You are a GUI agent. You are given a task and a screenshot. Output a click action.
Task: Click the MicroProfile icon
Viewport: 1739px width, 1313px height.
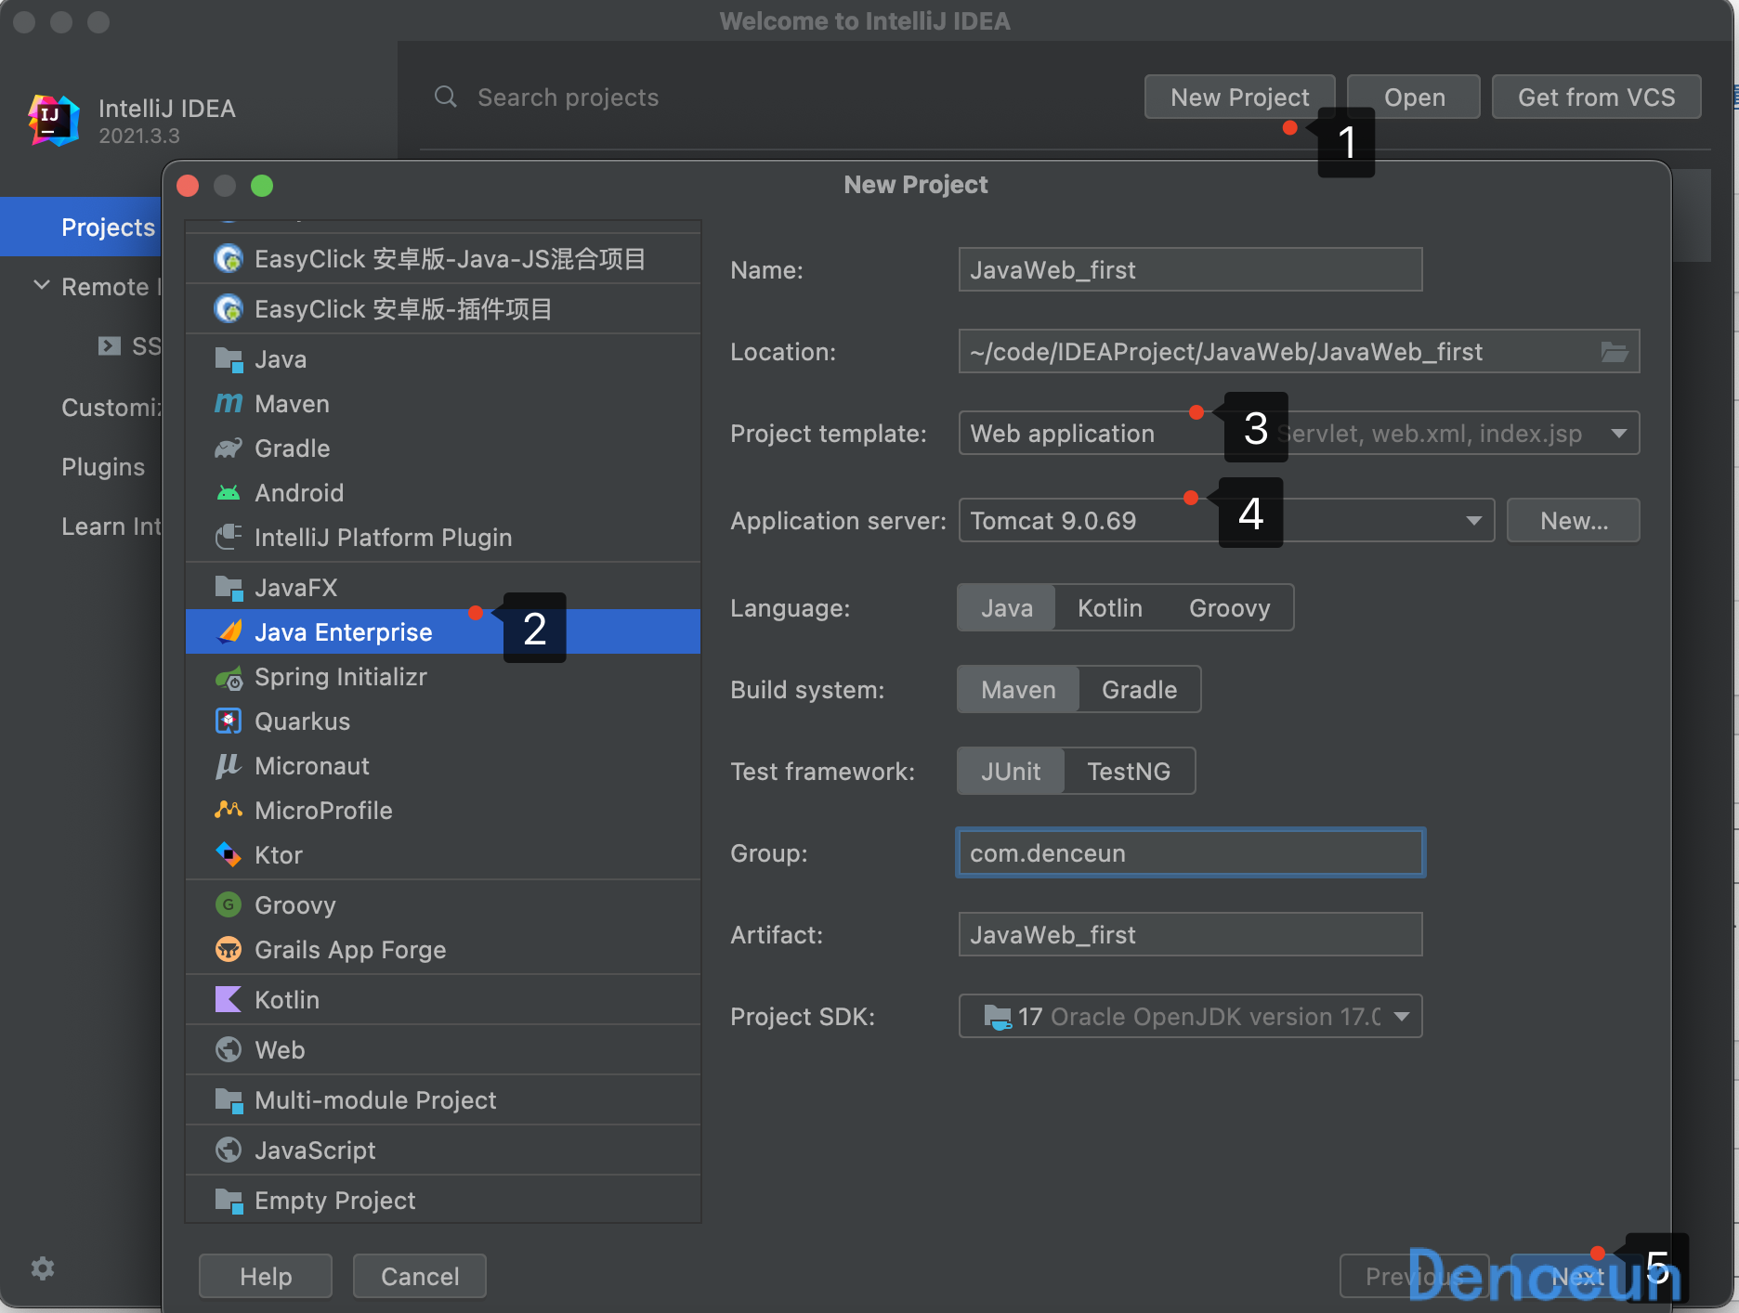click(x=229, y=810)
